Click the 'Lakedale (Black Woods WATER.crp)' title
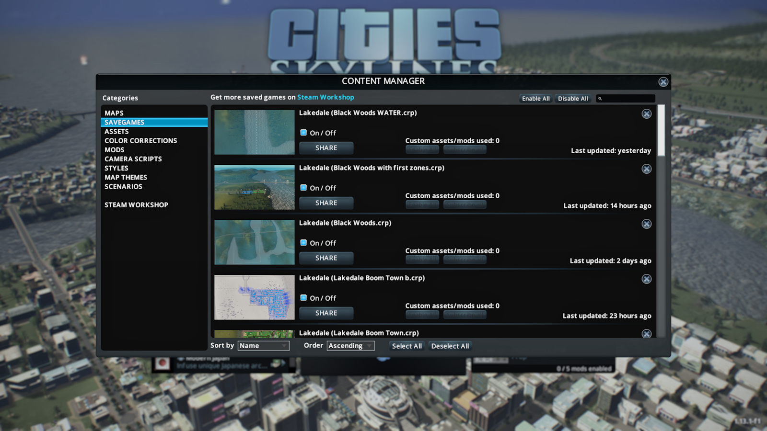This screenshot has width=767, height=431. pyautogui.click(x=358, y=113)
